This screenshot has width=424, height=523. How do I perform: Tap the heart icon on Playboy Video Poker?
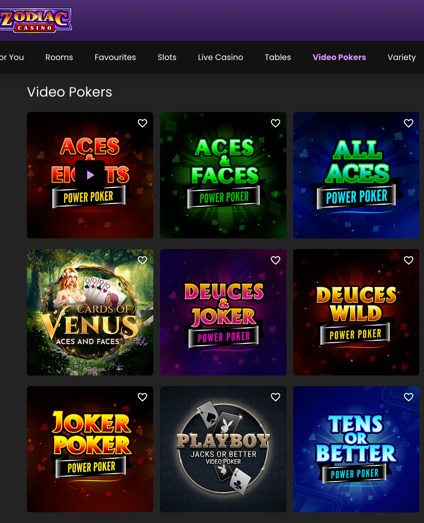click(x=275, y=397)
